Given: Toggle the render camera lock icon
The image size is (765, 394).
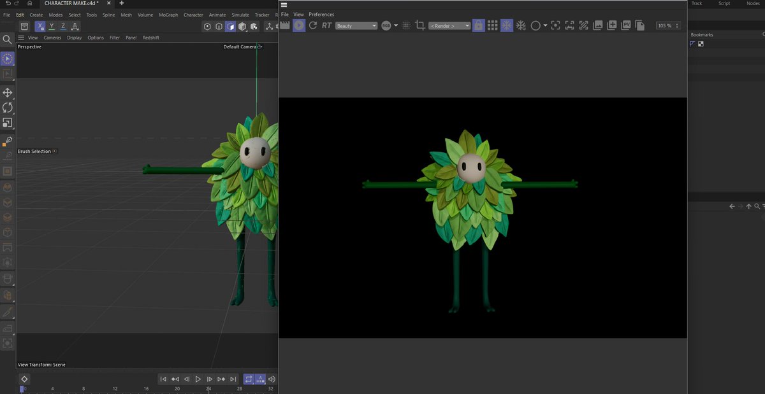Looking at the screenshot, I should (478, 25).
